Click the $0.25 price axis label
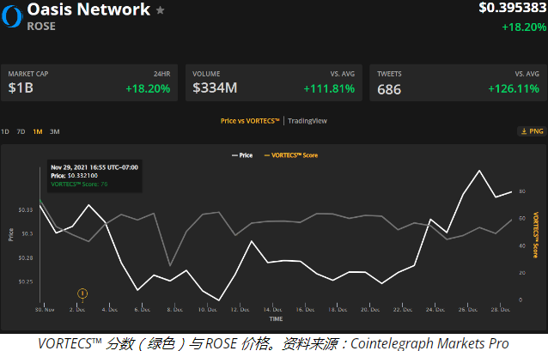Viewport: 548px width, 351px height. 26,281
